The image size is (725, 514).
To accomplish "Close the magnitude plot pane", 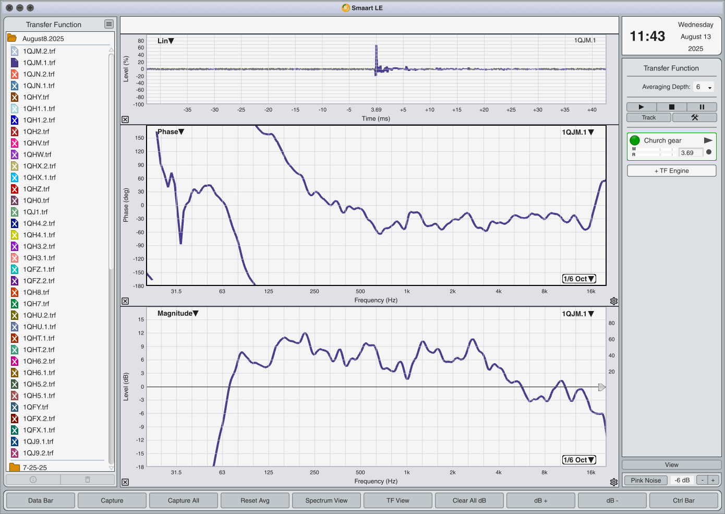I will click(125, 482).
